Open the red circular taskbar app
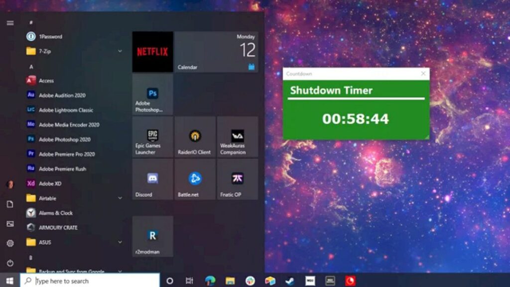Viewport: 510px width, 287px height. 350,281
